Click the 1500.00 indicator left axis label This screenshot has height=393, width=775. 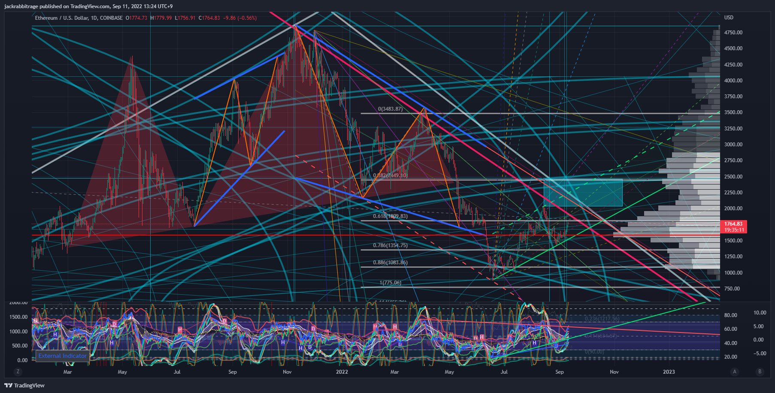tap(18, 317)
